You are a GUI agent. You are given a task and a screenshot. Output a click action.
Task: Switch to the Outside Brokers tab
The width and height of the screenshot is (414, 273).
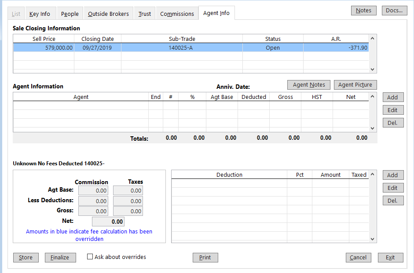coord(108,13)
